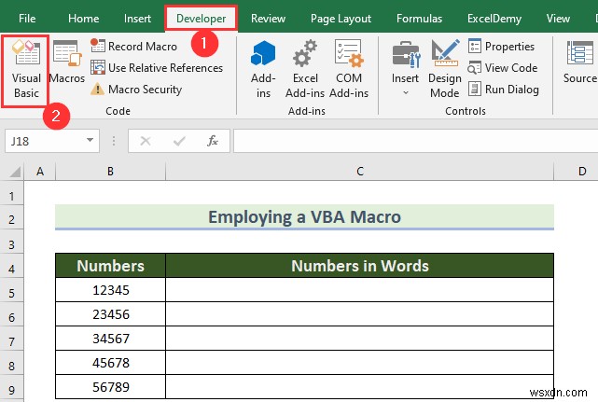Click in the formula bar input

[x=416, y=141]
